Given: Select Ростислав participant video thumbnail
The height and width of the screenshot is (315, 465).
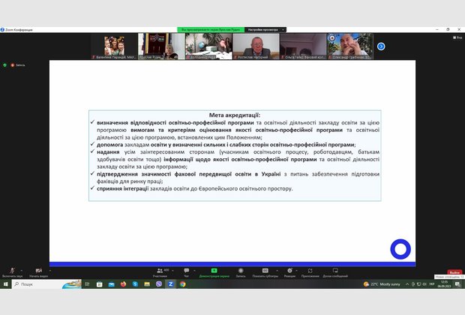Looking at the screenshot, I should [256, 46].
